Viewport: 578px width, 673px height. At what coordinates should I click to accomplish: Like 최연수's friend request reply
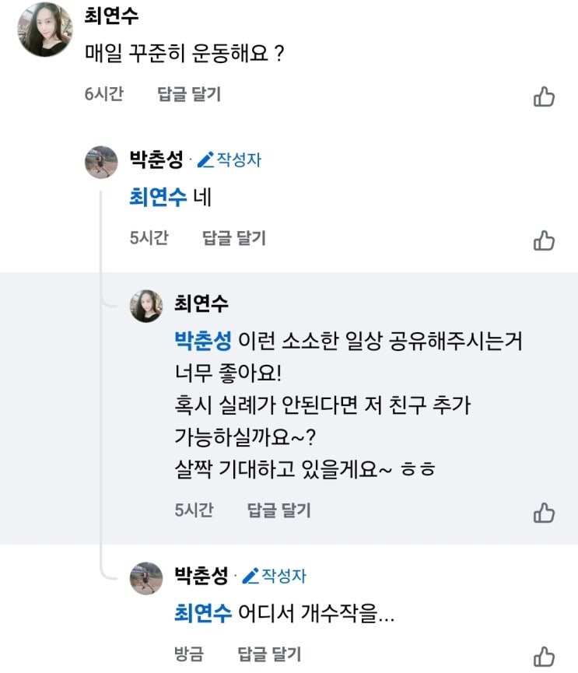[544, 513]
